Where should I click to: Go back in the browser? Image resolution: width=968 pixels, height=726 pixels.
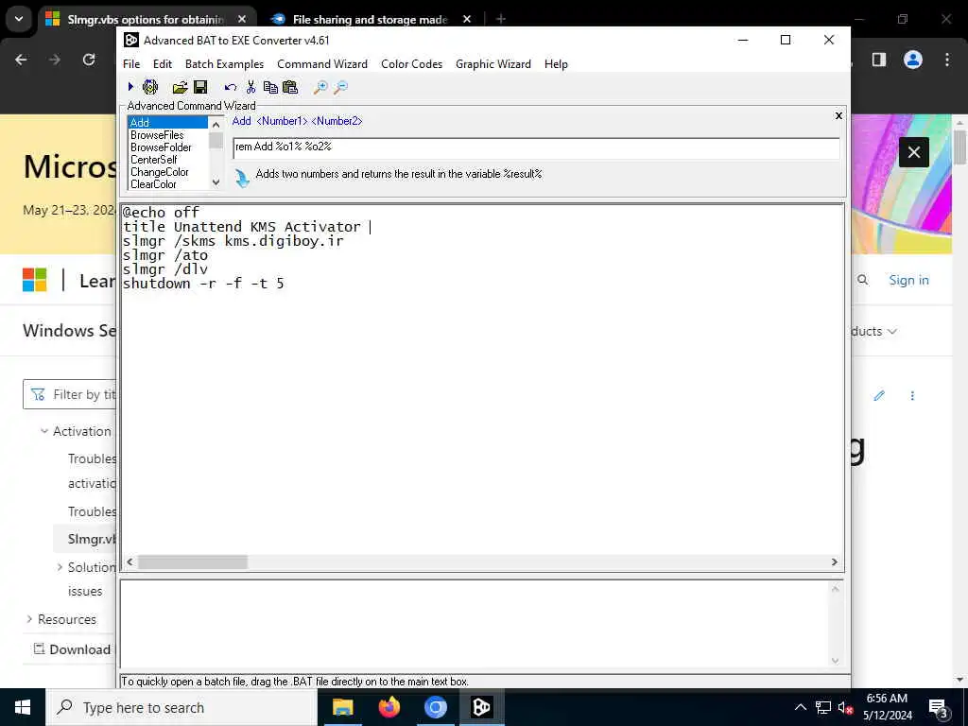point(21,60)
